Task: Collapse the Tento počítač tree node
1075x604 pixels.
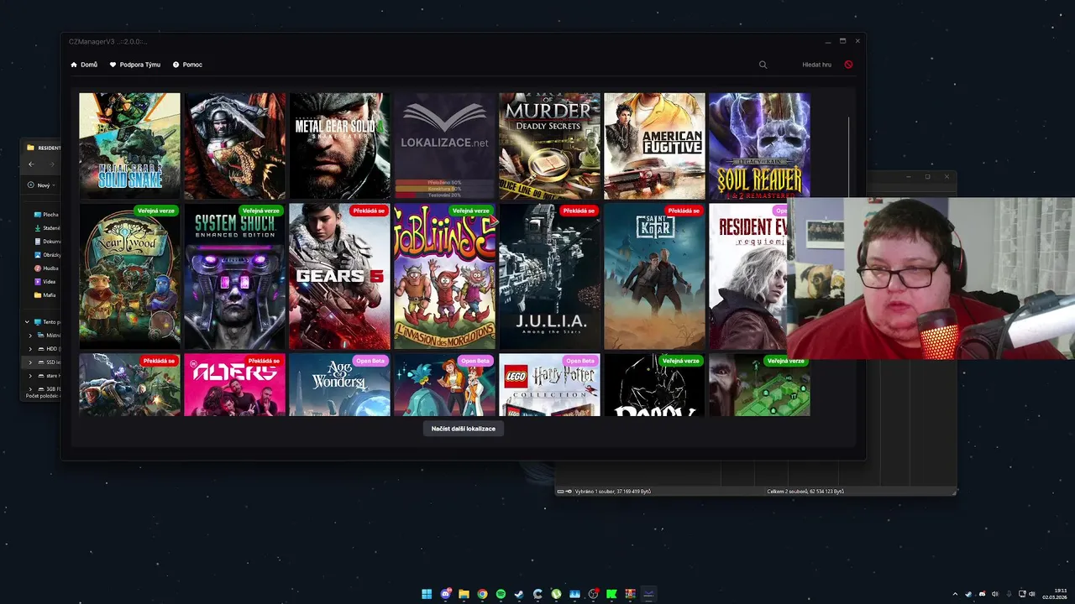Action: click(27, 322)
